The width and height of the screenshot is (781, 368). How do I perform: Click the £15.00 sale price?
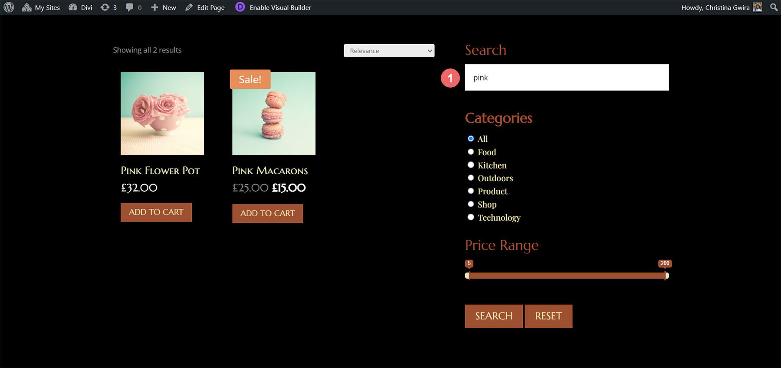pyautogui.click(x=289, y=188)
